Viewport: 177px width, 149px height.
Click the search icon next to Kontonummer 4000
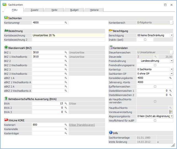66,23
